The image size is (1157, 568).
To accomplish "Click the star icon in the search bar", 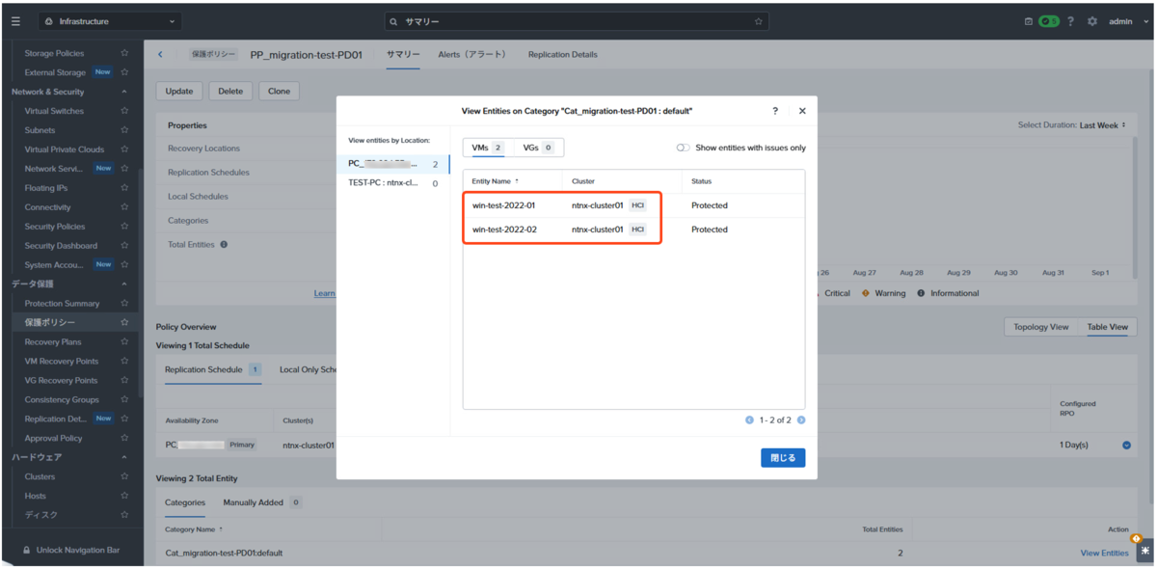I will tap(759, 21).
